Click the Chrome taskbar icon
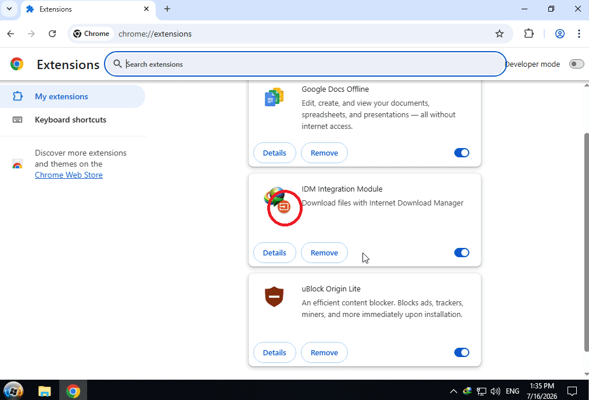The image size is (589, 400). (x=73, y=391)
